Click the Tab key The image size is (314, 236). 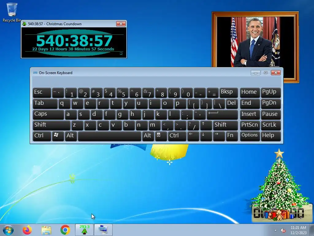click(45, 104)
